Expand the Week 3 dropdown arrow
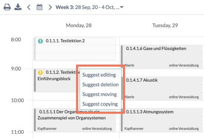This screenshot has height=139, width=204. tap(122, 7)
